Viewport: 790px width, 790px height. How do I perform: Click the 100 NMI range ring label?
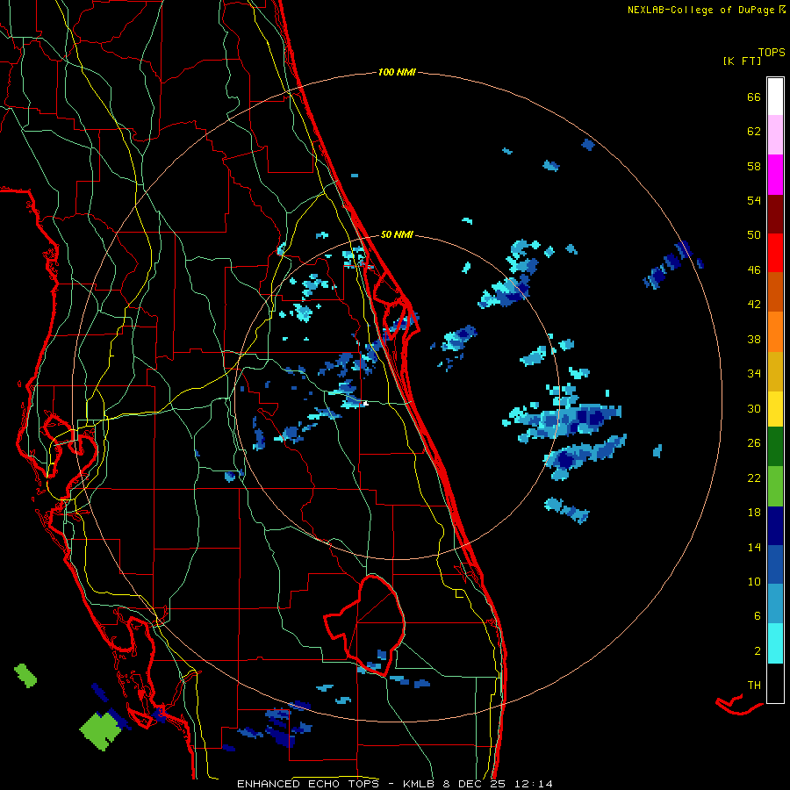pos(397,73)
